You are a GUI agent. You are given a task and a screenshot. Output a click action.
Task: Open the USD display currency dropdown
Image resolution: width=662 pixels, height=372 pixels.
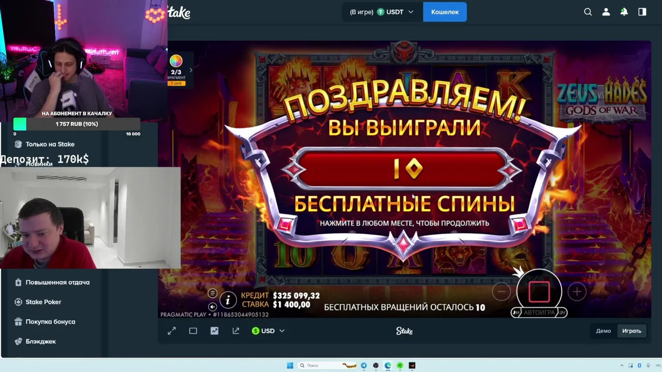tap(268, 331)
